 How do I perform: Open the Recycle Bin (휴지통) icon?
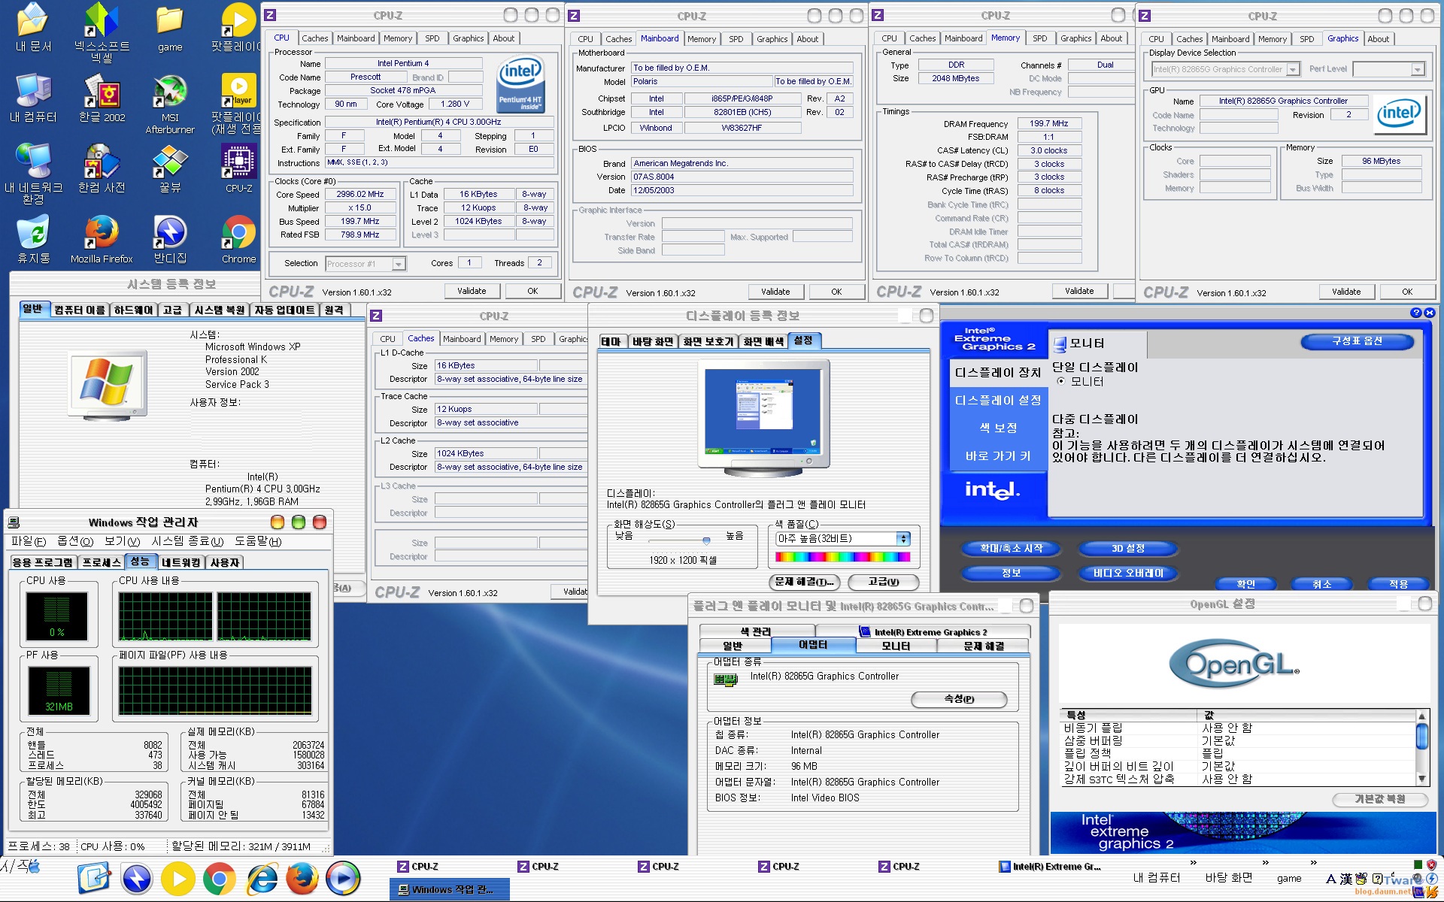click(33, 235)
